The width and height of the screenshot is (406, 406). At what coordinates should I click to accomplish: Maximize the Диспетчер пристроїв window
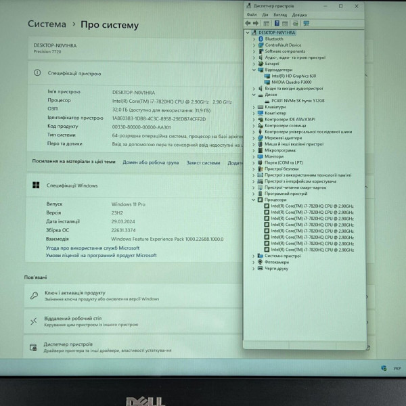pyautogui.click(x=341, y=6)
